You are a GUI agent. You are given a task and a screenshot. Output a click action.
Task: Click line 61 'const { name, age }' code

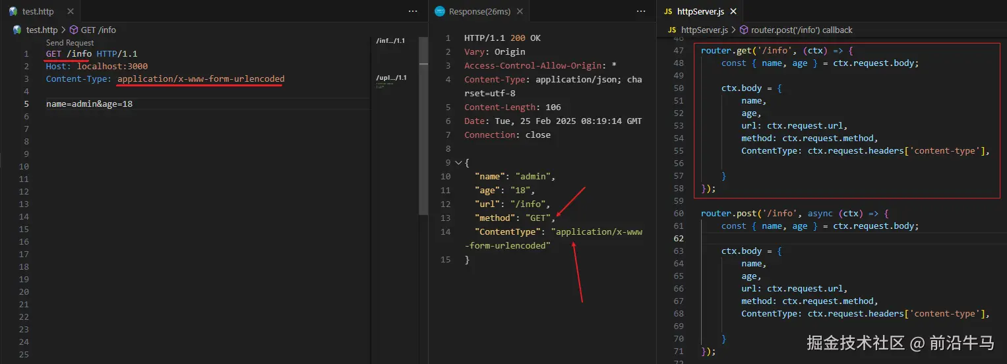[x=820, y=226]
